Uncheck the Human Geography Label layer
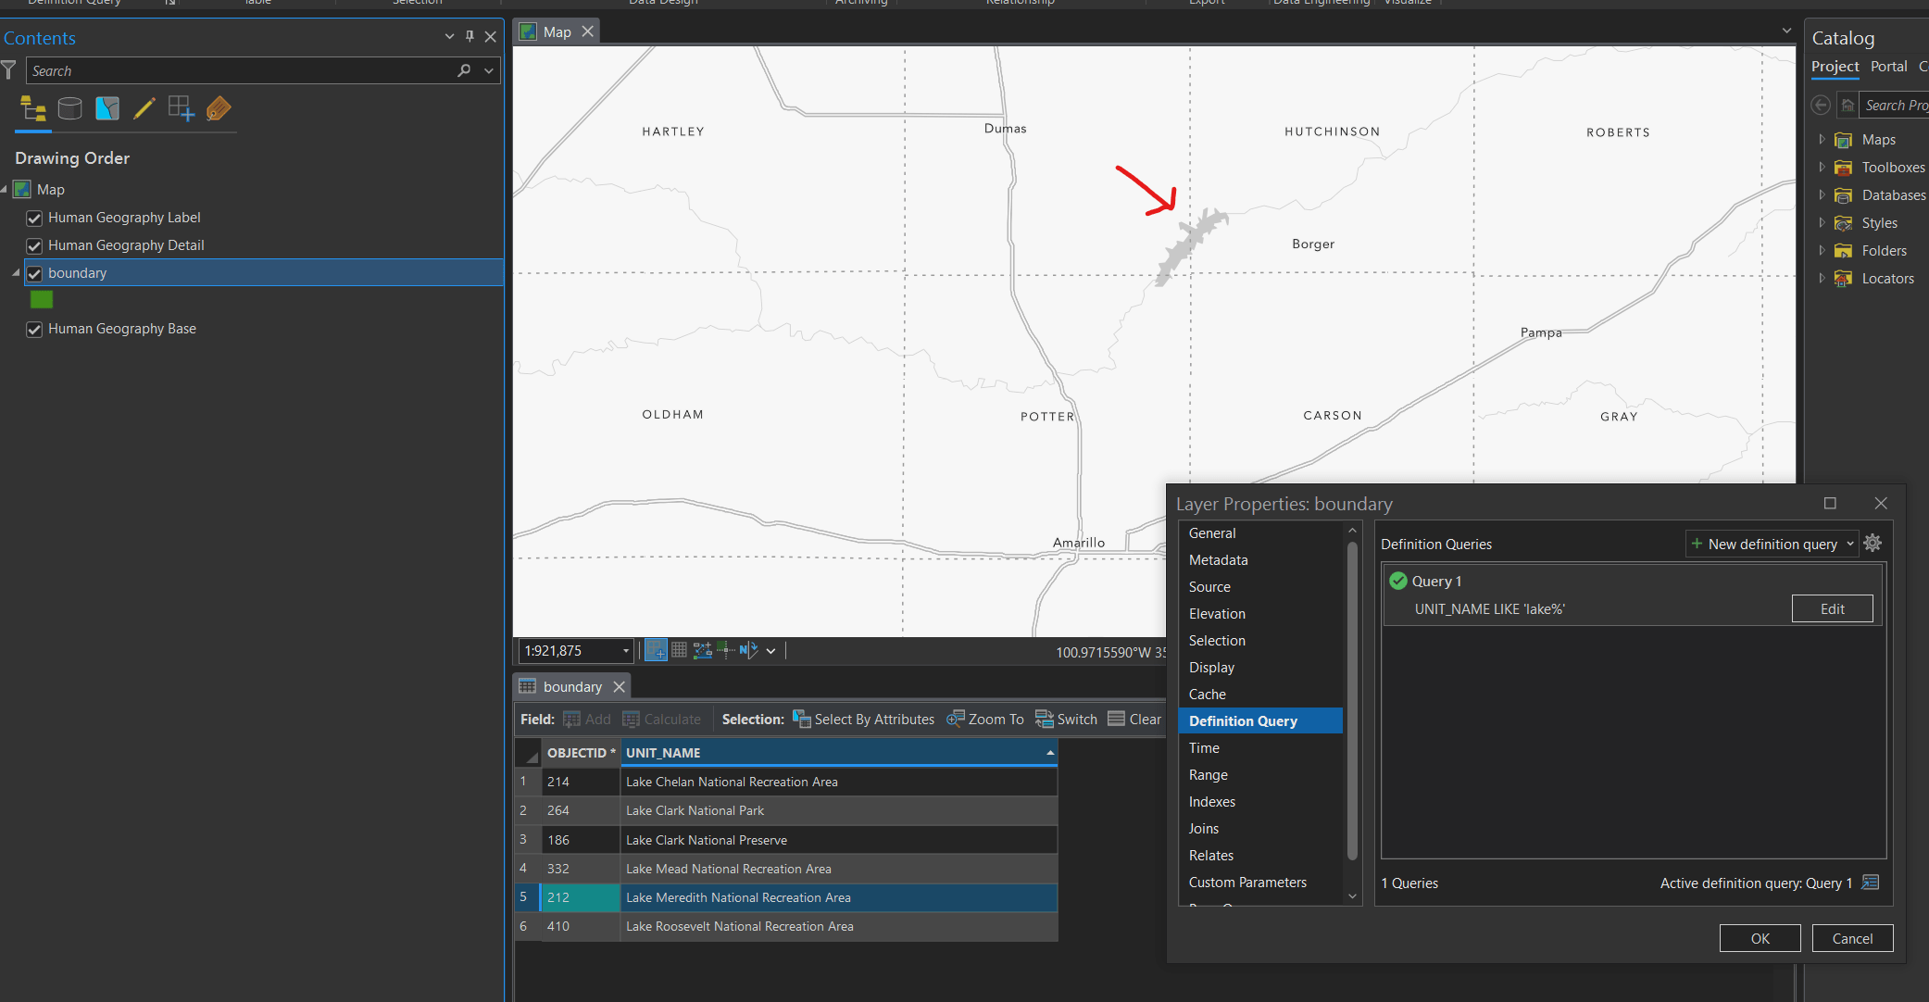This screenshot has width=1929, height=1002. point(34,218)
